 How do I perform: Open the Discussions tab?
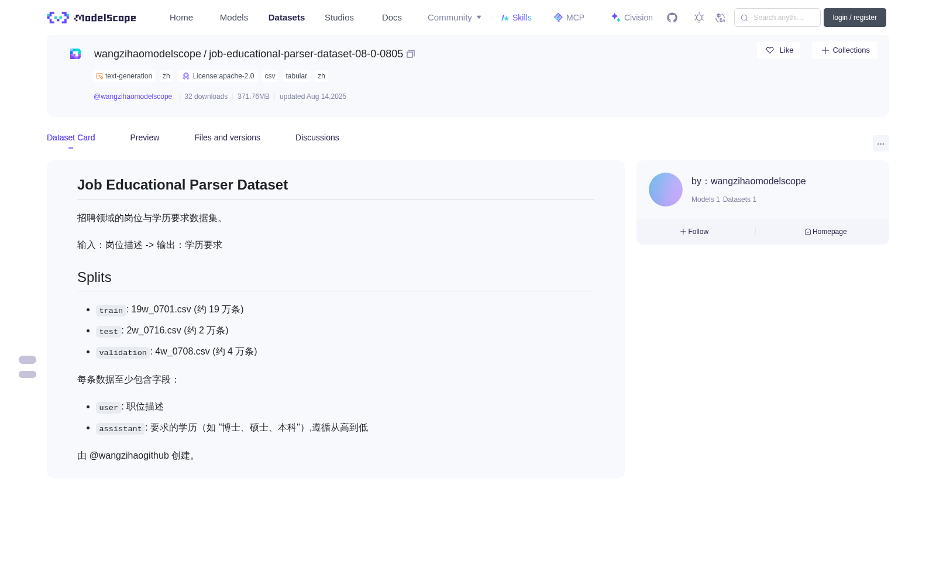[x=317, y=137]
